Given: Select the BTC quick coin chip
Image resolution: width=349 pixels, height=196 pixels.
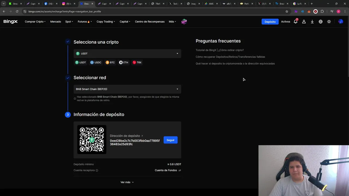Looking at the screenshot, I should tap(110, 62).
